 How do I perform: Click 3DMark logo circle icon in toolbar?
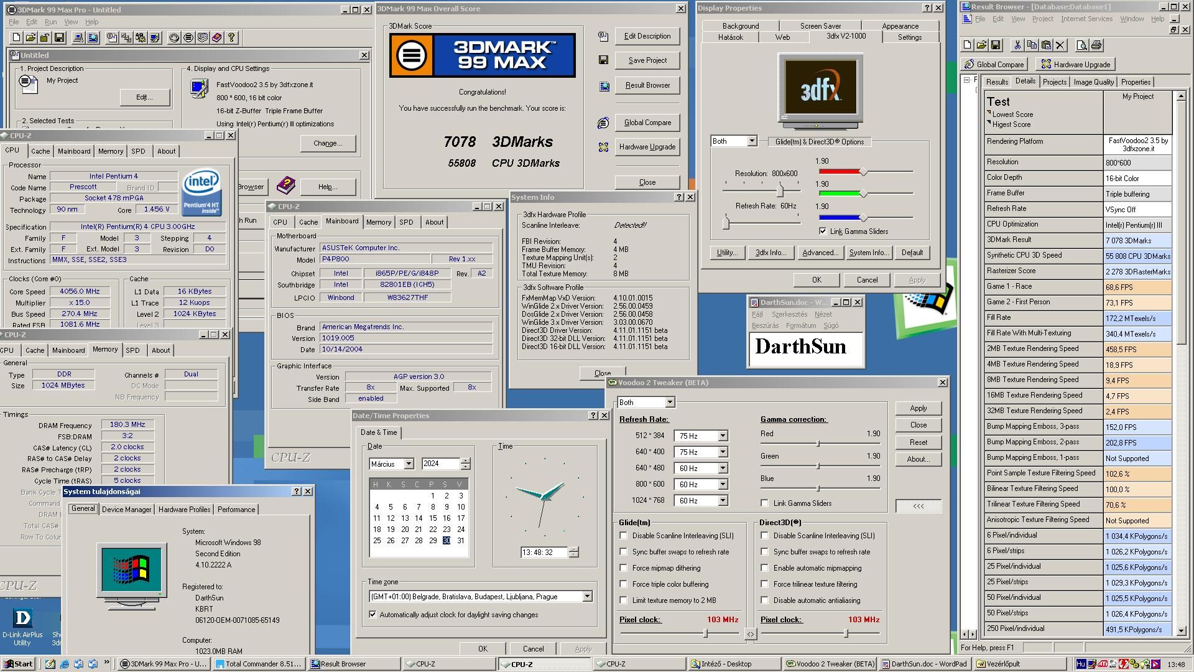(x=188, y=38)
